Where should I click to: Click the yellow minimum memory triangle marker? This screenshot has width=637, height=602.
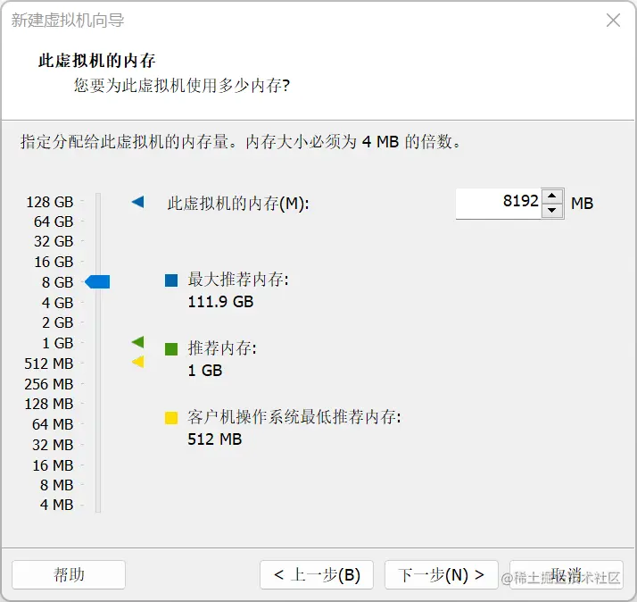pyautogui.click(x=138, y=361)
